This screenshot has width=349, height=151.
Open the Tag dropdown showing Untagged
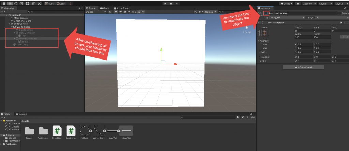[x=287, y=18]
